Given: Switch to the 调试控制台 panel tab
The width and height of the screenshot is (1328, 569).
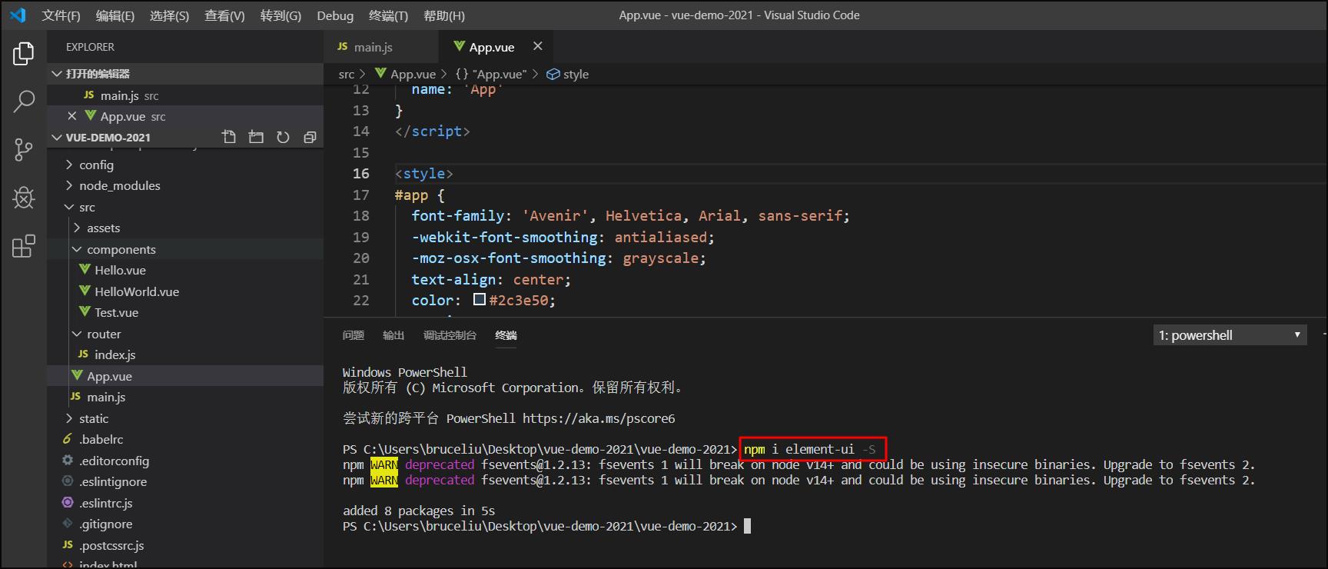Looking at the screenshot, I should tap(450, 335).
